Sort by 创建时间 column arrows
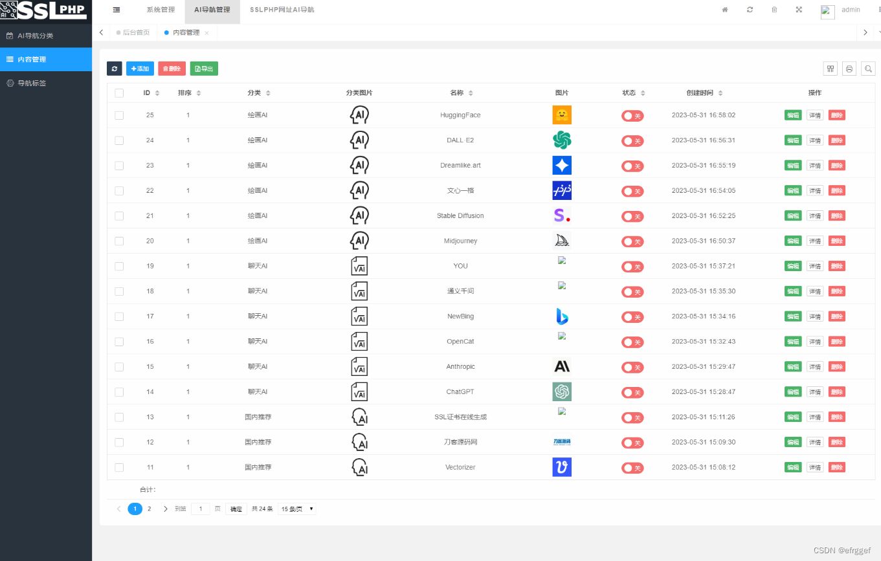 coord(720,93)
